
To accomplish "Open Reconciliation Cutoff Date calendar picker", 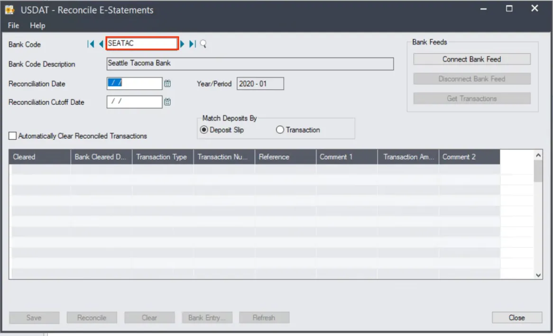I will point(167,102).
